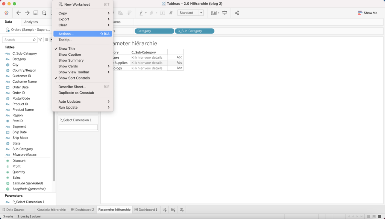
Task: Click the redo forward arrow
Action: pos(27,13)
